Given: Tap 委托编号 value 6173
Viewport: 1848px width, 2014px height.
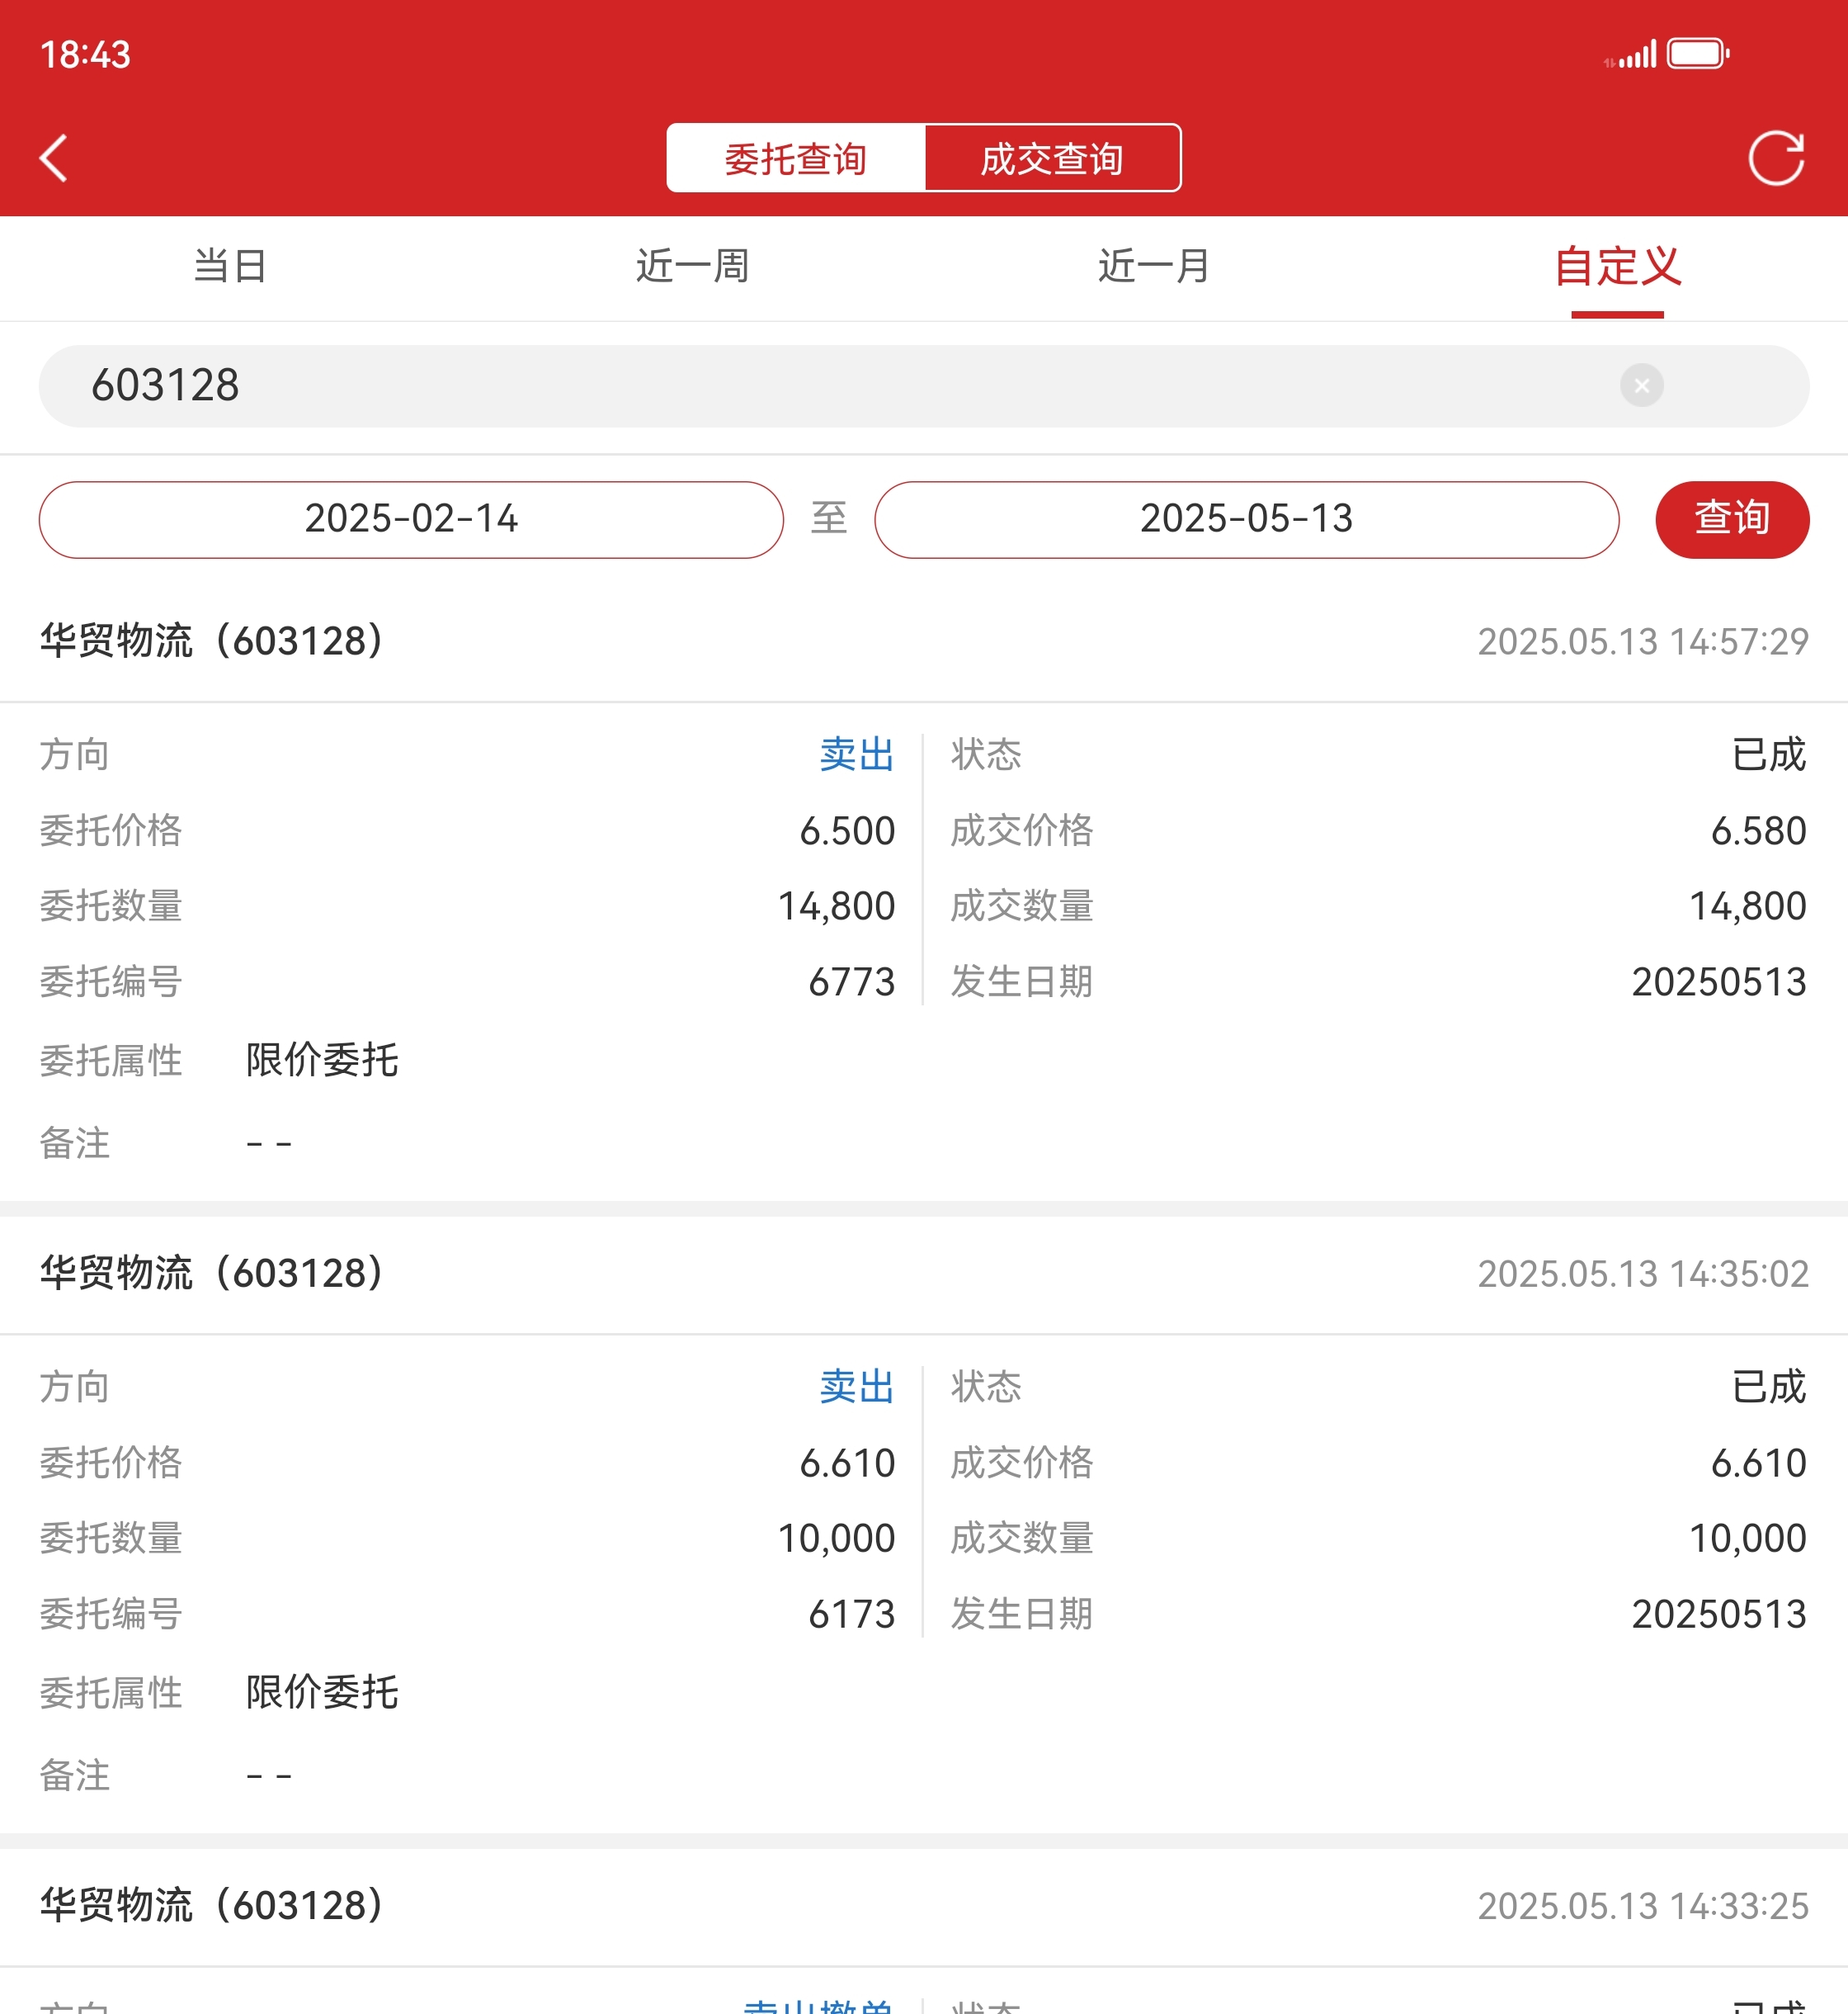Looking at the screenshot, I should [851, 1614].
